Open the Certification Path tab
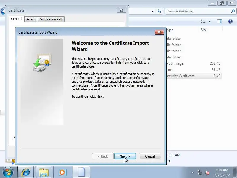Viewport: 237px width, 178px height. pos(51,19)
